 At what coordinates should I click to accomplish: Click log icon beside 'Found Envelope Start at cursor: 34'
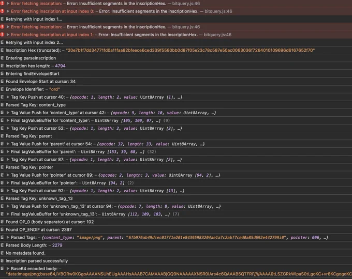coord(2,81)
